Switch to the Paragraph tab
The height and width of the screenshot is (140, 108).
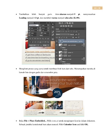click(37, 23)
